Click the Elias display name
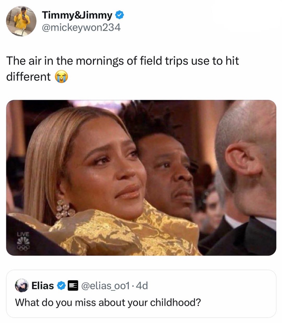The width and height of the screenshot is (282, 328). pyautogui.click(x=43, y=285)
